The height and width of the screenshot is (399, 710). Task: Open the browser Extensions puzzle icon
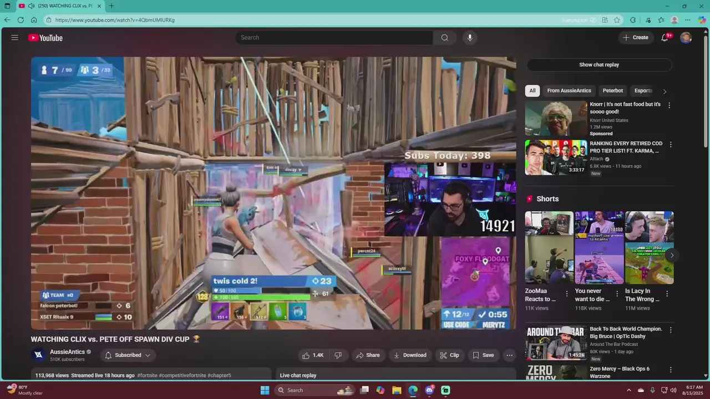pyautogui.click(x=633, y=20)
